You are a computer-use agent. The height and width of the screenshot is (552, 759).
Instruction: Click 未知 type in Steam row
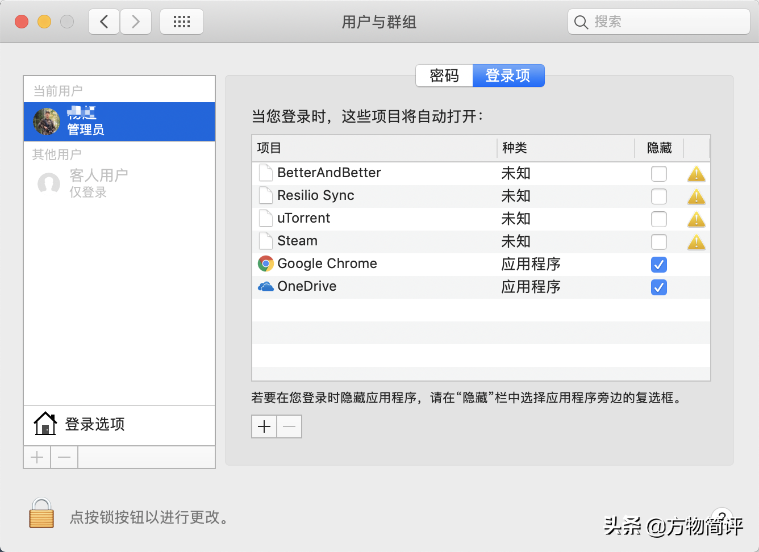(x=516, y=241)
